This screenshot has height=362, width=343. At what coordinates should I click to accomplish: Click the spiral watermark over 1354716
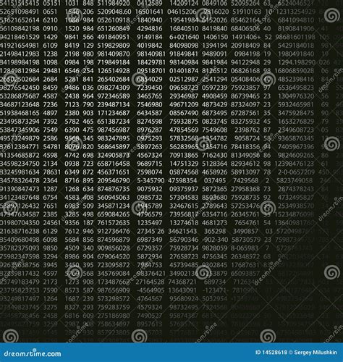tap(203, 144)
